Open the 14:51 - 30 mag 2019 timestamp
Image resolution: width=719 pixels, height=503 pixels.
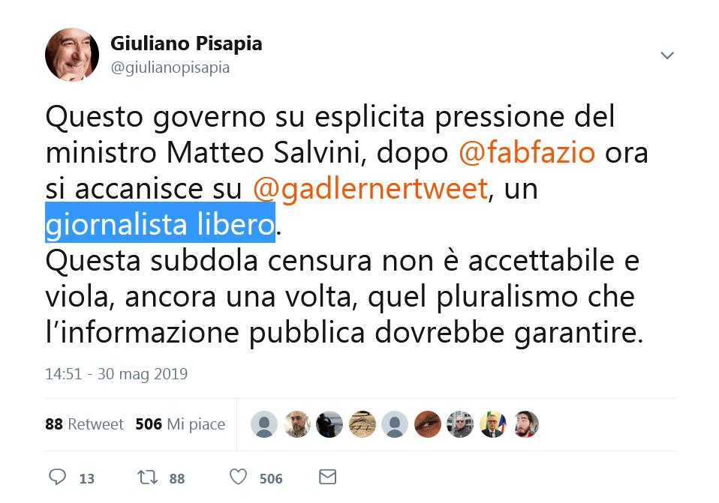coord(116,374)
